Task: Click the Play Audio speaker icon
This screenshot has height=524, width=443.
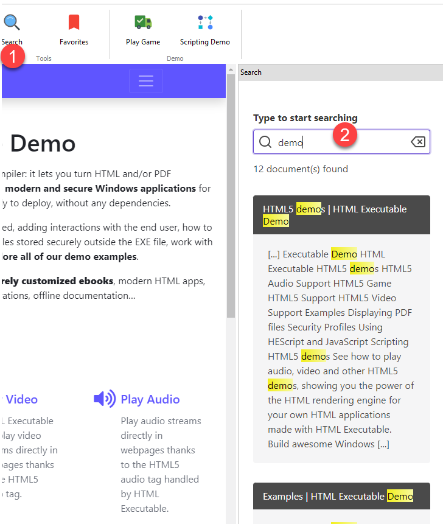Action: (x=104, y=399)
